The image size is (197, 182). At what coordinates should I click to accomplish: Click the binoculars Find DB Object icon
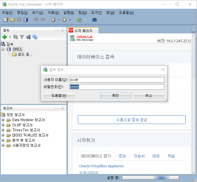[x=94, y=20]
